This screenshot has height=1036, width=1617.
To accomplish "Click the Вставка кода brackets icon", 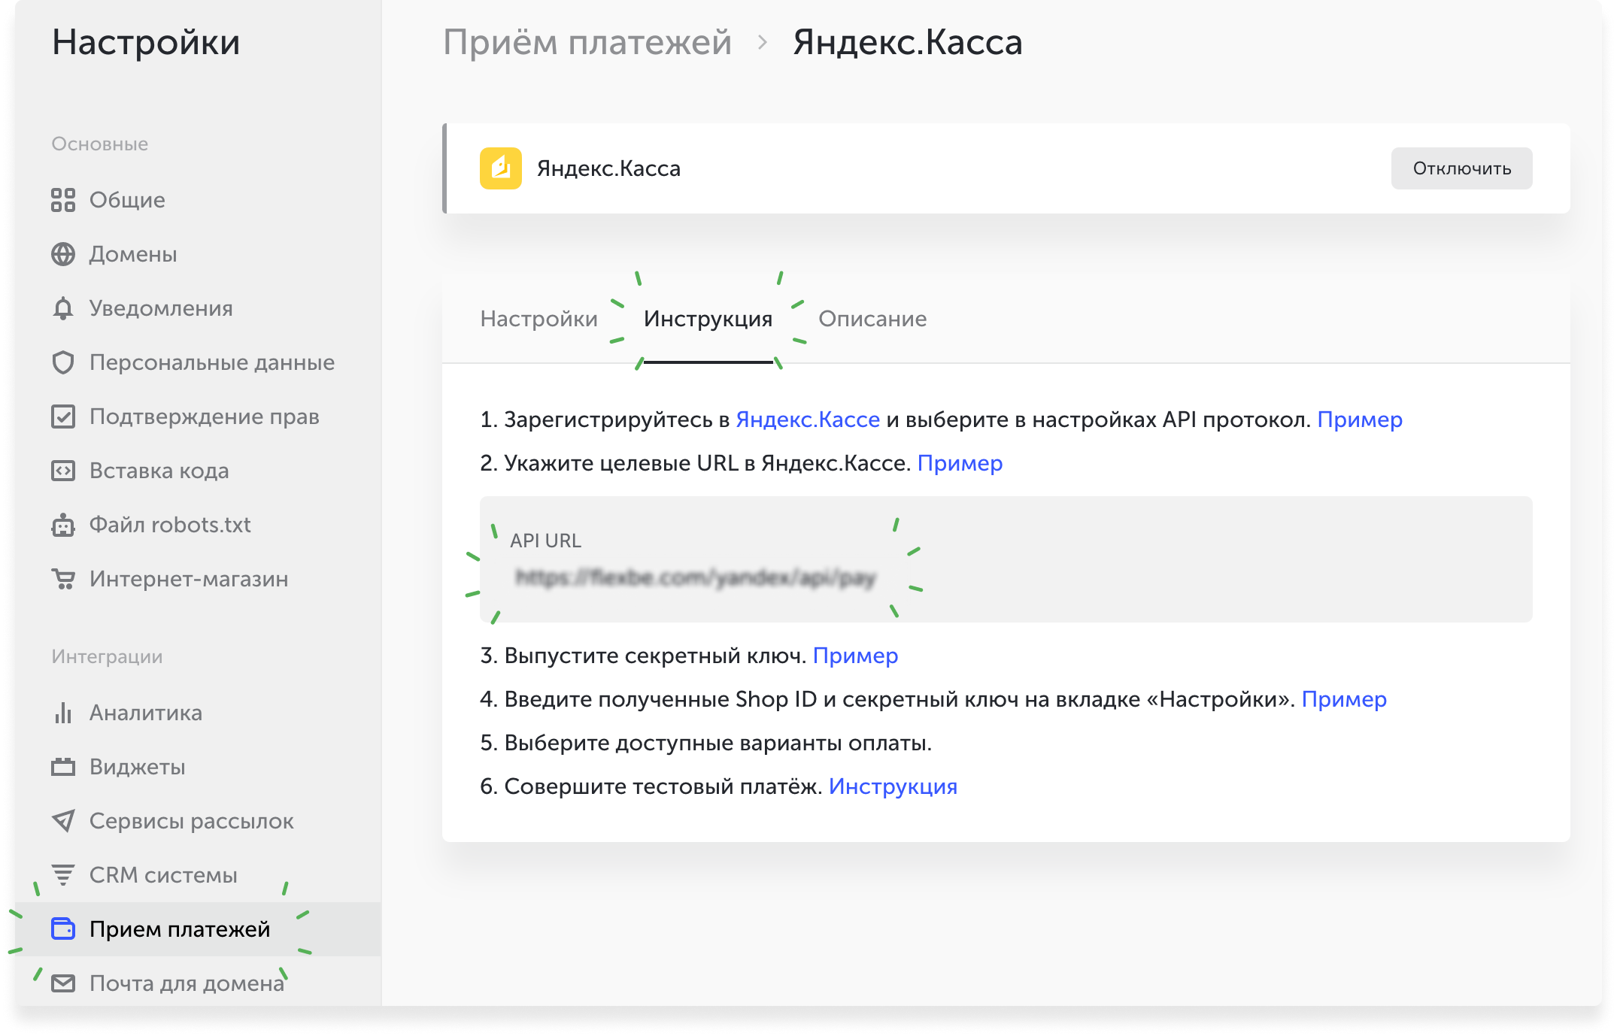I will point(63,471).
